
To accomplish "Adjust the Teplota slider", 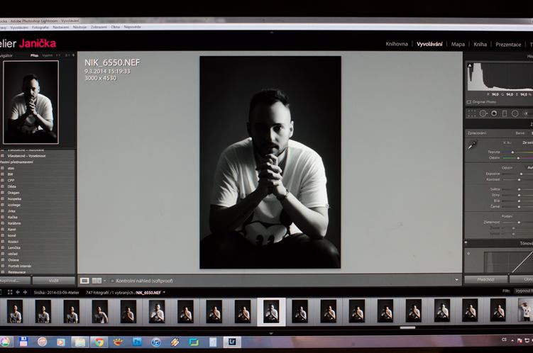I will [x=512, y=152].
